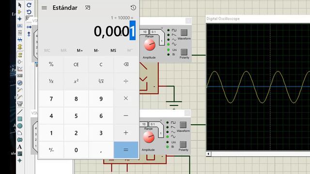Select the 2D Text tool
Viewport: 310px width, 174px height.
pos(20,147)
